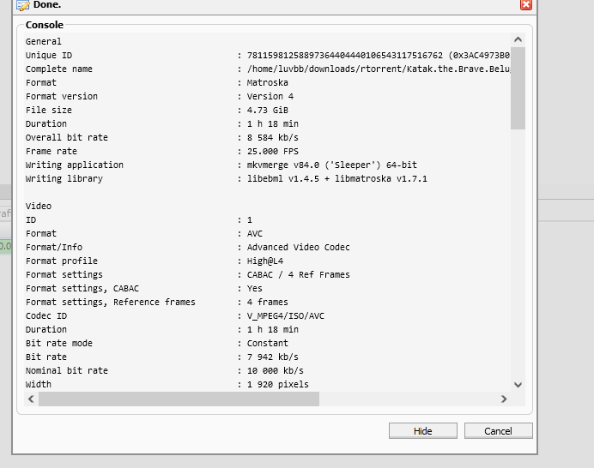Click the horizontal scrollbar thumb
The height and width of the screenshot is (468, 594).
tap(179, 399)
